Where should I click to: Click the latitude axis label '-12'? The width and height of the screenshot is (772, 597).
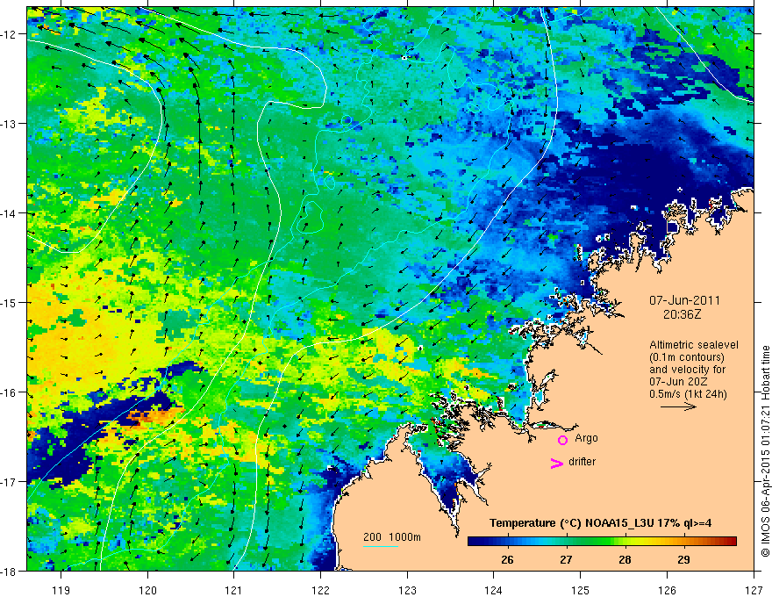tap(9, 34)
